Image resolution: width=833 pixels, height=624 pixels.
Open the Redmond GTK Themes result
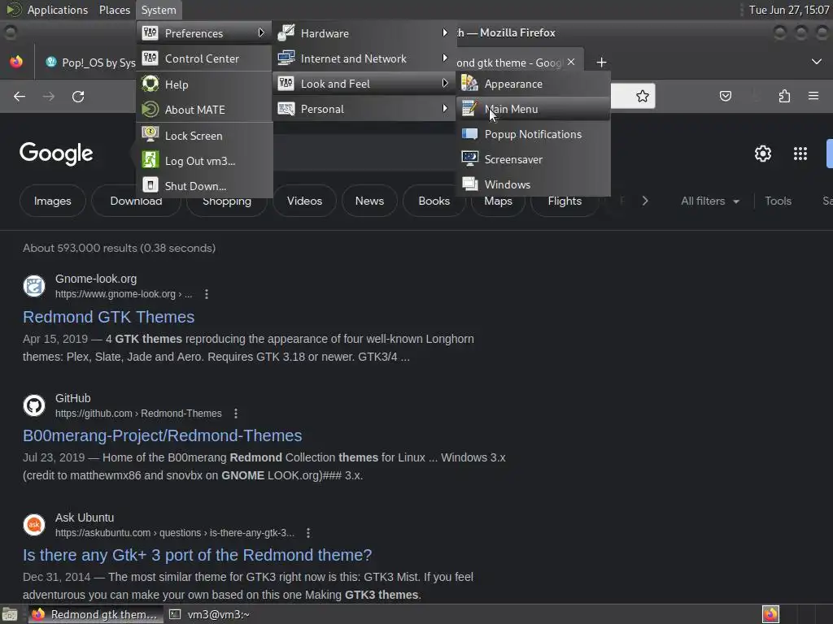[x=108, y=317]
